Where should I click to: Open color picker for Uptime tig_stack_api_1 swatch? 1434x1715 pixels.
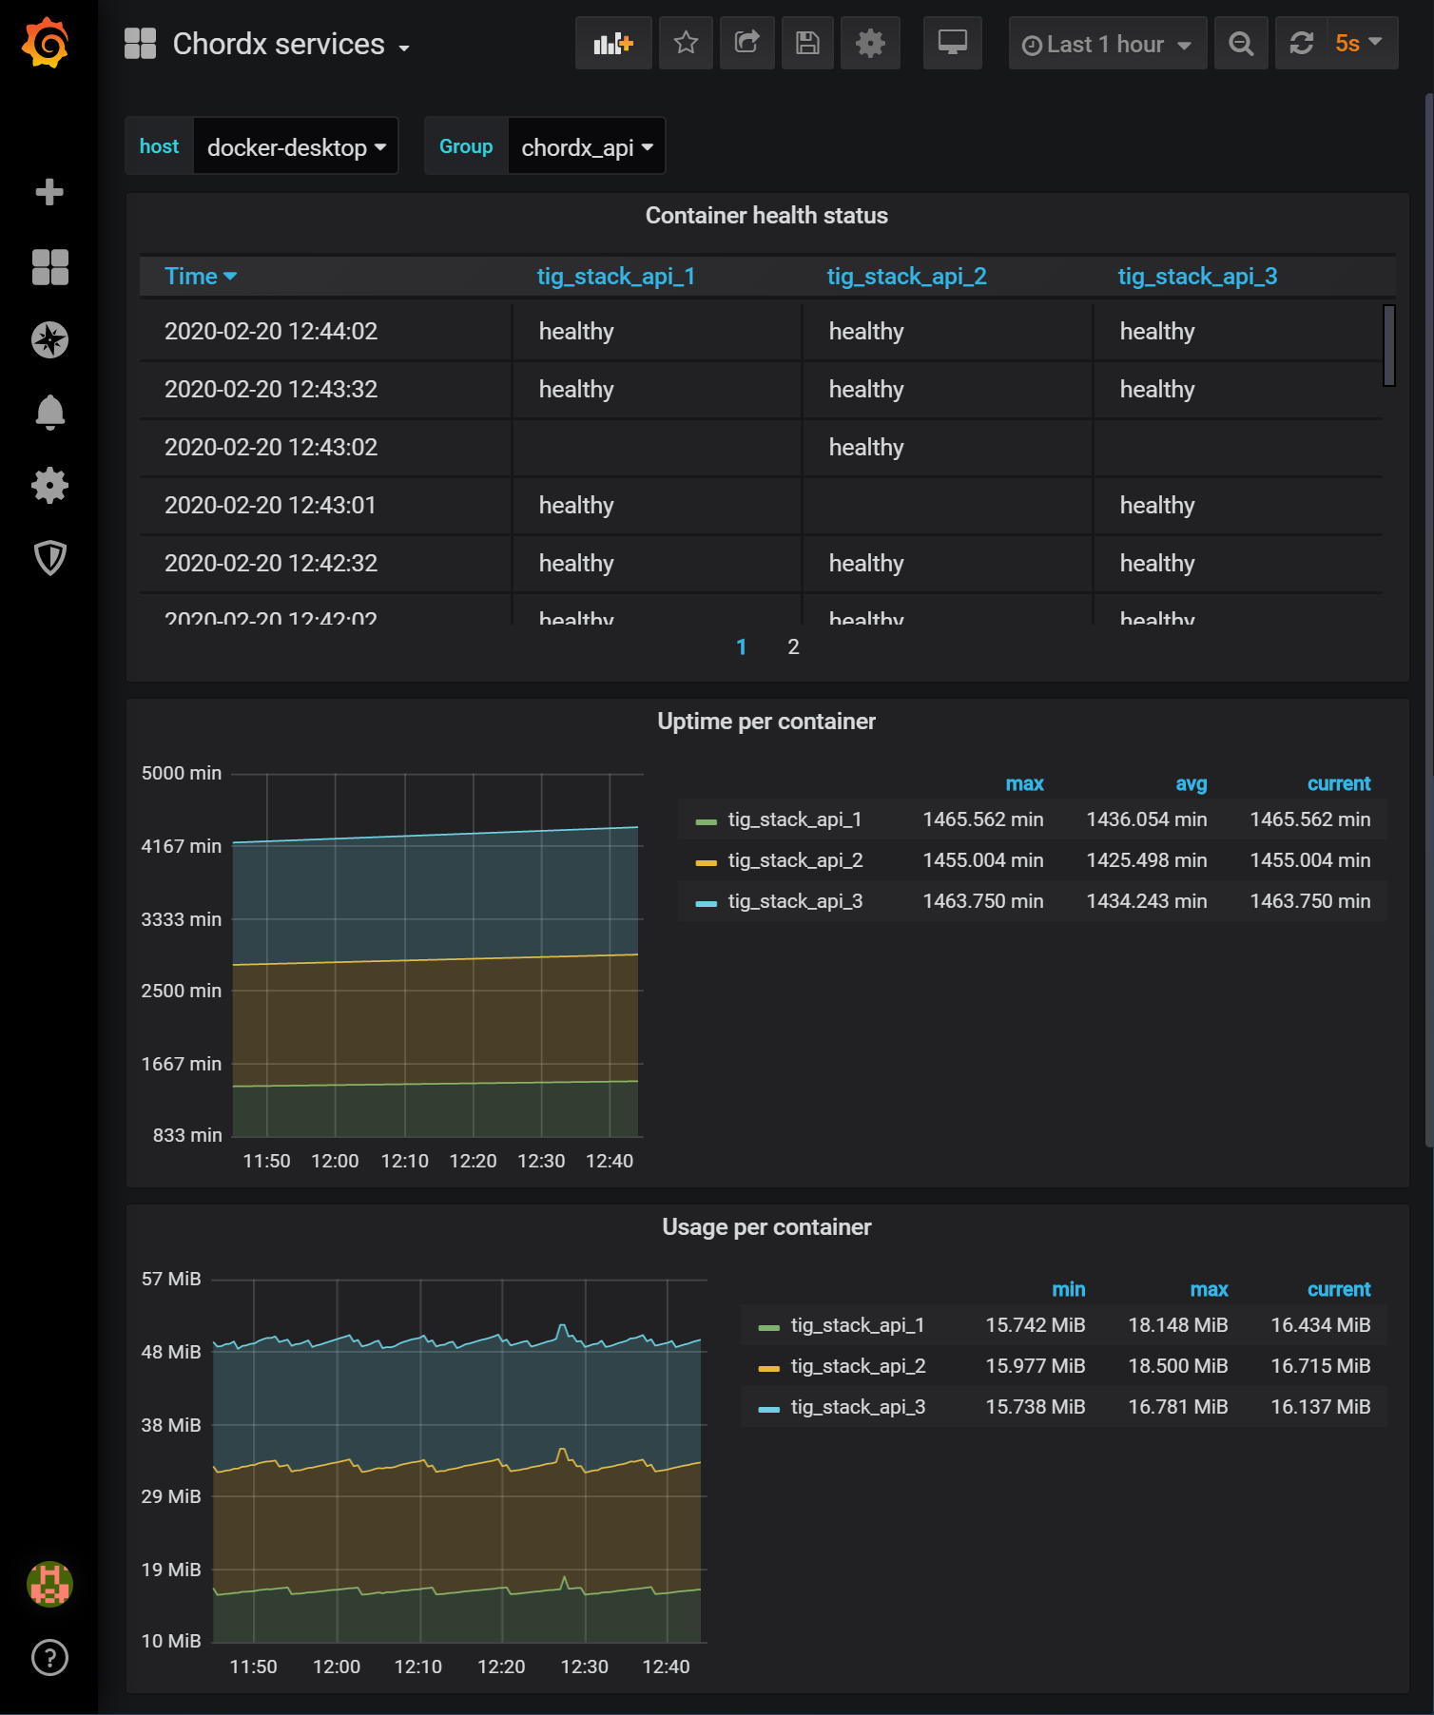tap(707, 821)
